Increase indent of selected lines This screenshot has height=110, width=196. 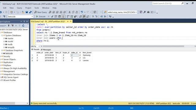point(105,16)
